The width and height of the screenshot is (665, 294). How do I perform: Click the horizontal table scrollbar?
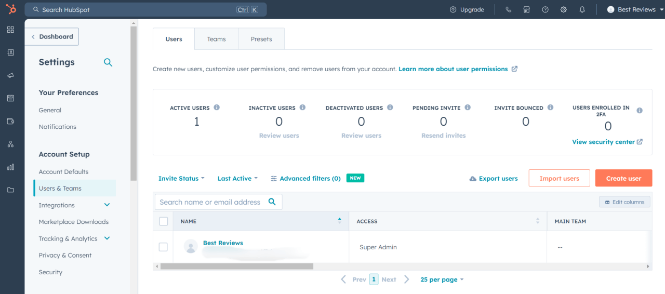(x=236, y=266)
